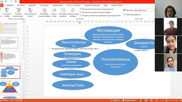The width and height of the screenshot is (182, 102).
Task: Open the ВСТАВКА ribbon tab
Action: coord(21,5)
